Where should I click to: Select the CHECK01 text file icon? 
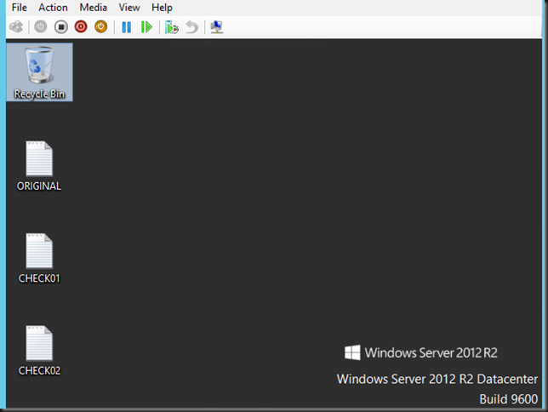tap(39, 258)
